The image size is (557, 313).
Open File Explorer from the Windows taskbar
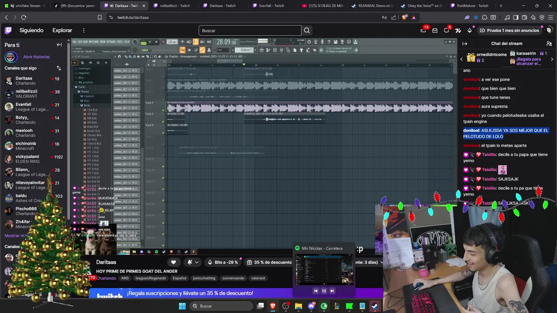pos(299,306)
